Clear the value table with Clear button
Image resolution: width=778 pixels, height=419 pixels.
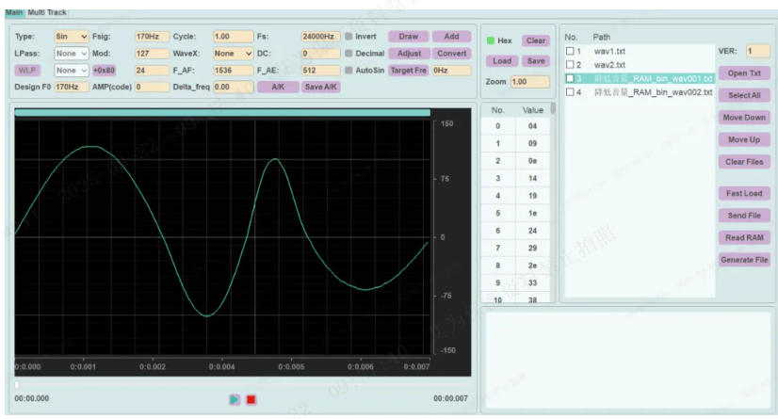[x=535, y=40]
